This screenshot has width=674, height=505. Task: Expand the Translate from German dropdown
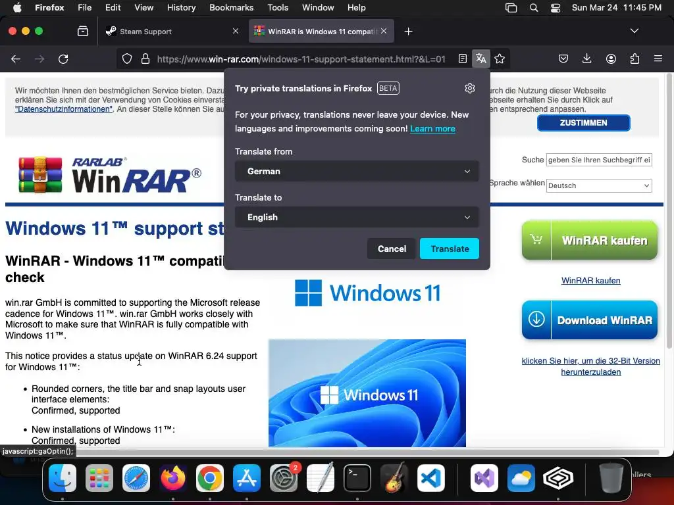[x=357, y=172]
